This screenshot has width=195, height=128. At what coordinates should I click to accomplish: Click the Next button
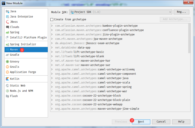[141, 122]
